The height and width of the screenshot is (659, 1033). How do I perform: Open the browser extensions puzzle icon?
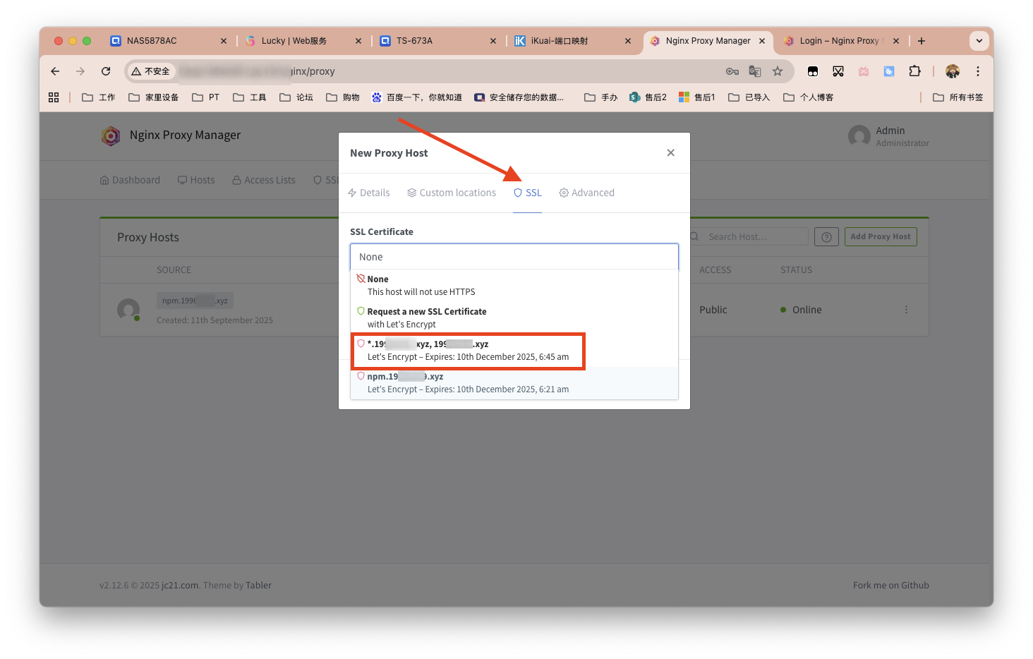(x=914, y=71)
